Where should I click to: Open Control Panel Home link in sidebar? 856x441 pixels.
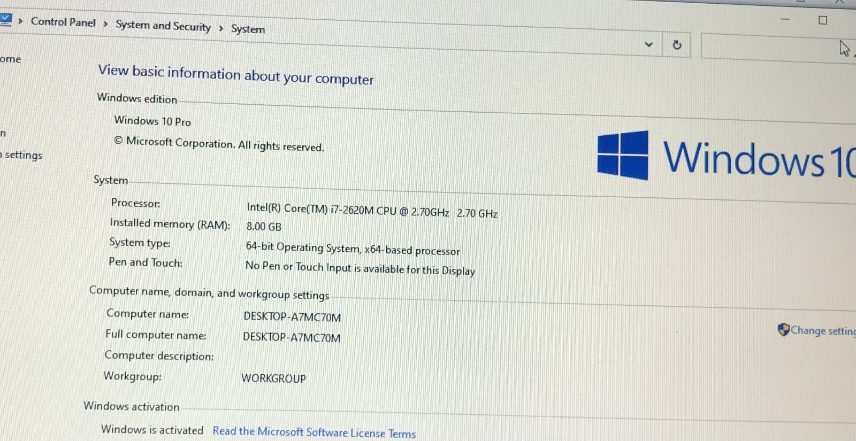click(x=10, y=59)
